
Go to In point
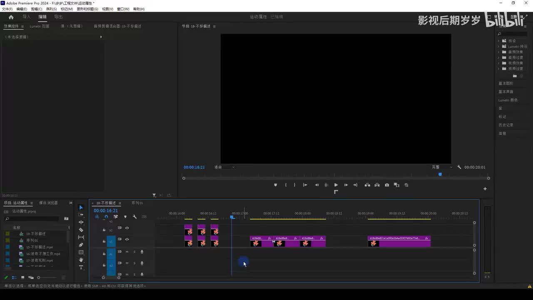click(305, 185)
